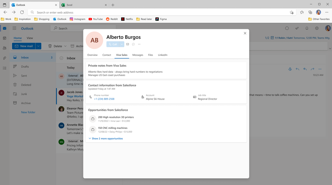Reload the page in browser
332x185 pixels.
[x=22, y=12]
